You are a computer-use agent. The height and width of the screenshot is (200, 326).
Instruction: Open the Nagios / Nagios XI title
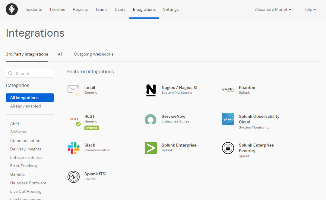coord(179,87)
